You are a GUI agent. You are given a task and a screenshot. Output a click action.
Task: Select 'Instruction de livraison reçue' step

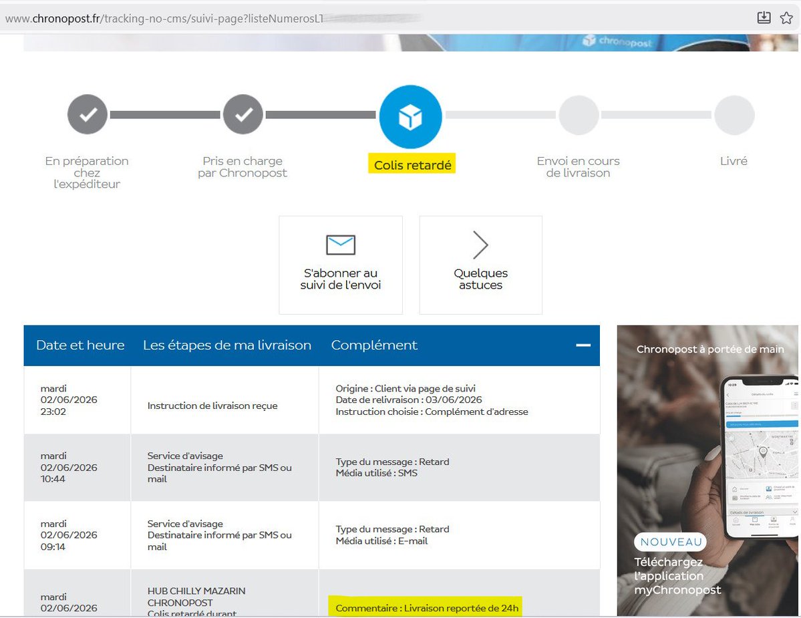[212, 406]
